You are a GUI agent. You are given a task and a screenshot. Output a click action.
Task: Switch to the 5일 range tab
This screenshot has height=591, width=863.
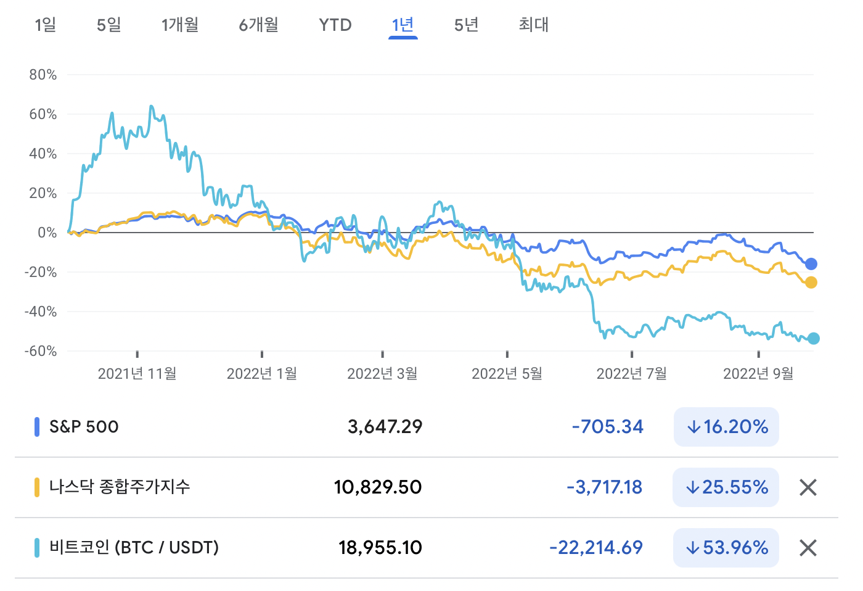pos(109,25)
